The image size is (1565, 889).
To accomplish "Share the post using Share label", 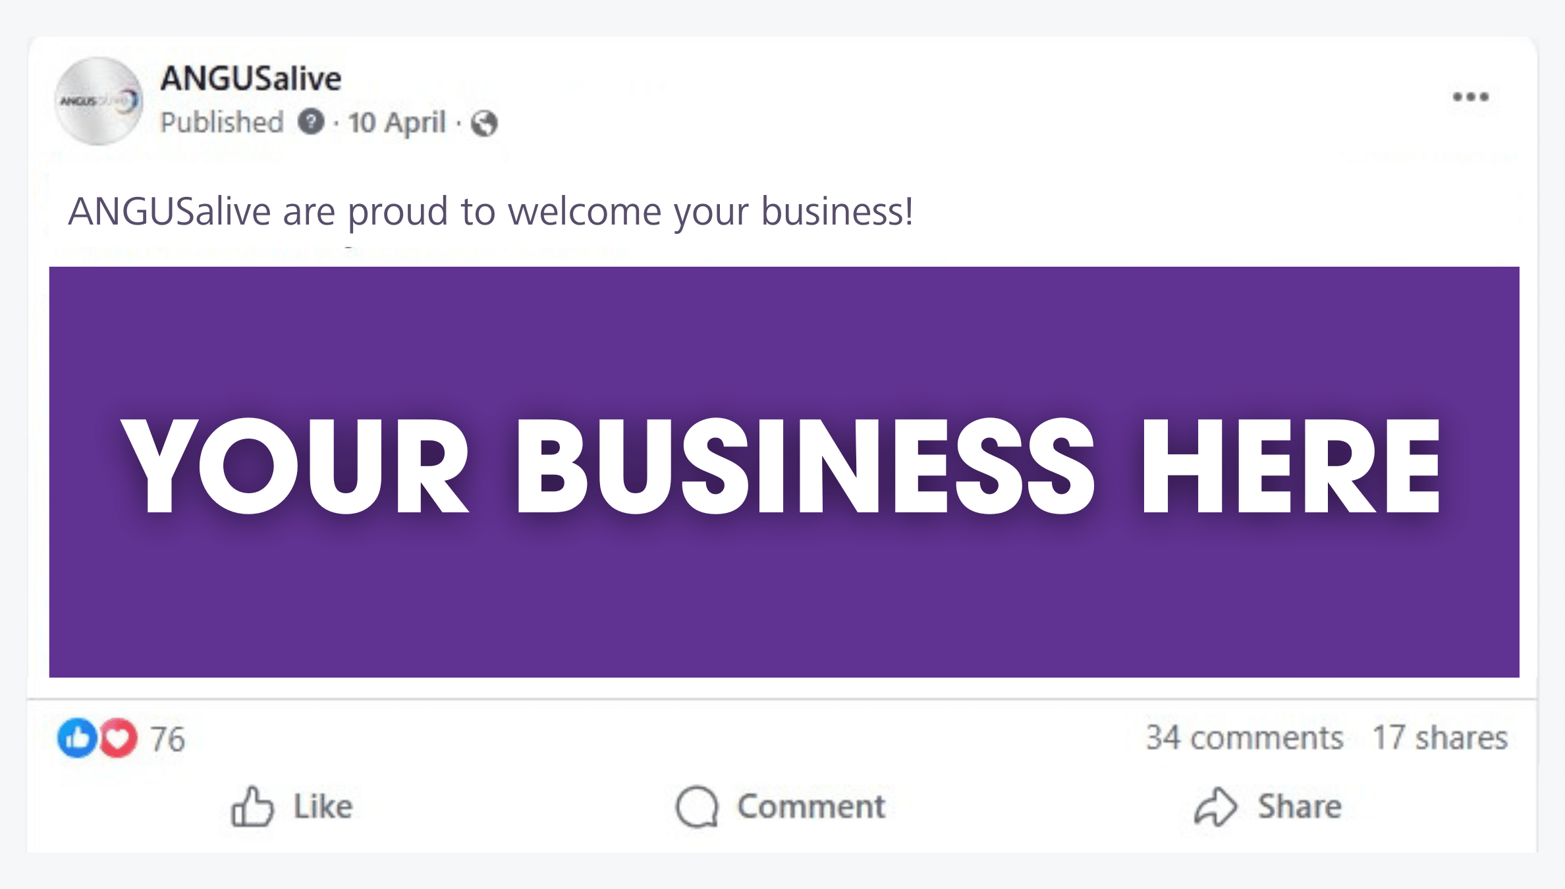I will pos(1300,807).
